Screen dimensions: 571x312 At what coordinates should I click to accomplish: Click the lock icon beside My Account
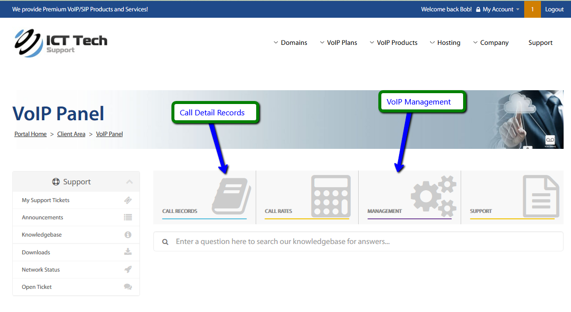click(478, 9)
